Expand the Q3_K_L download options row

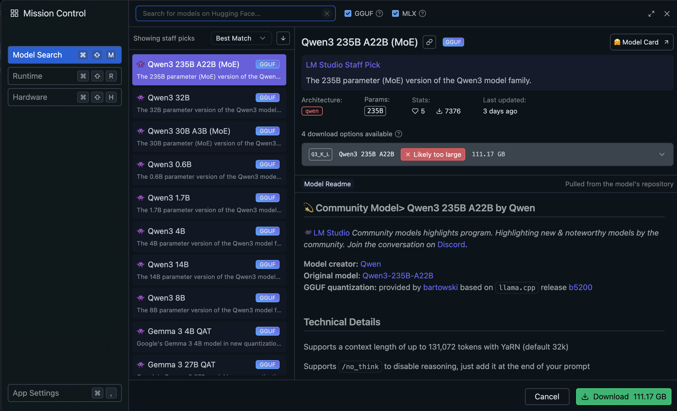pos(662,154)
